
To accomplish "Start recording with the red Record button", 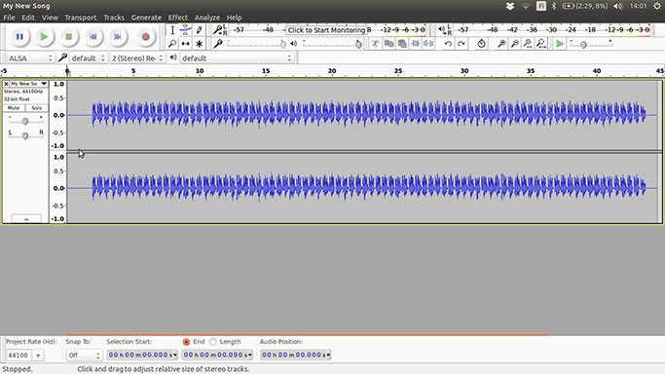I will (x=145, y=37).
